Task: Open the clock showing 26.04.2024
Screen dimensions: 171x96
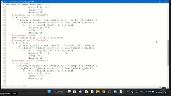Action: [x=160, y=92]
